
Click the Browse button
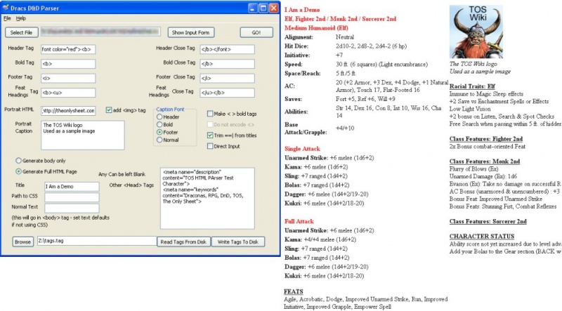coord(22,241)
